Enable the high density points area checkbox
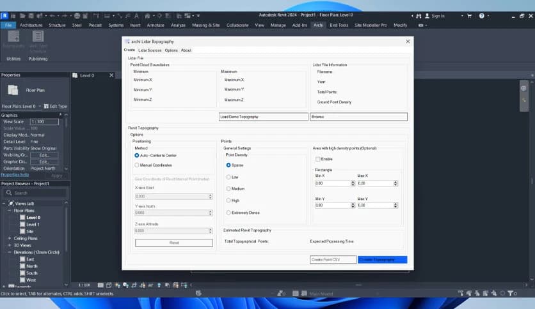The height and width of the screenshot is (309, 535). click(x=317, y=159)
